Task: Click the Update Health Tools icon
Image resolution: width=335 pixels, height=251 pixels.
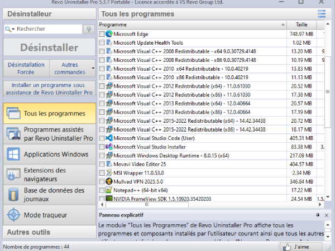Action: click(x=109, y=43)
